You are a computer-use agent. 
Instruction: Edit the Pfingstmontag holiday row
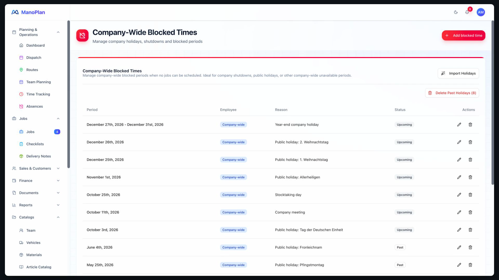[x=459, y=265]
